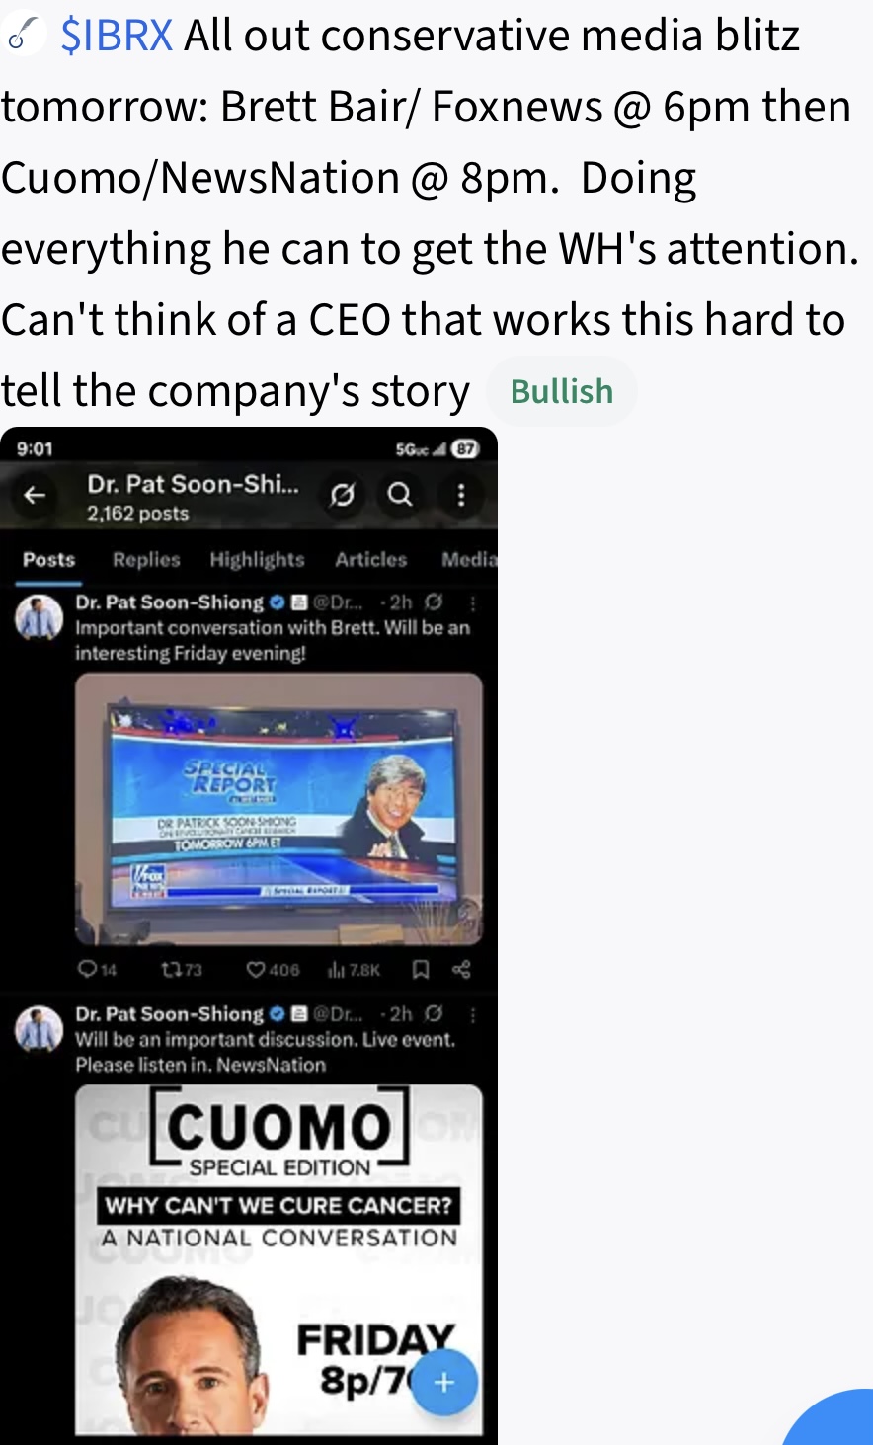Switch to the Highlights tab

tap(257, 560)
